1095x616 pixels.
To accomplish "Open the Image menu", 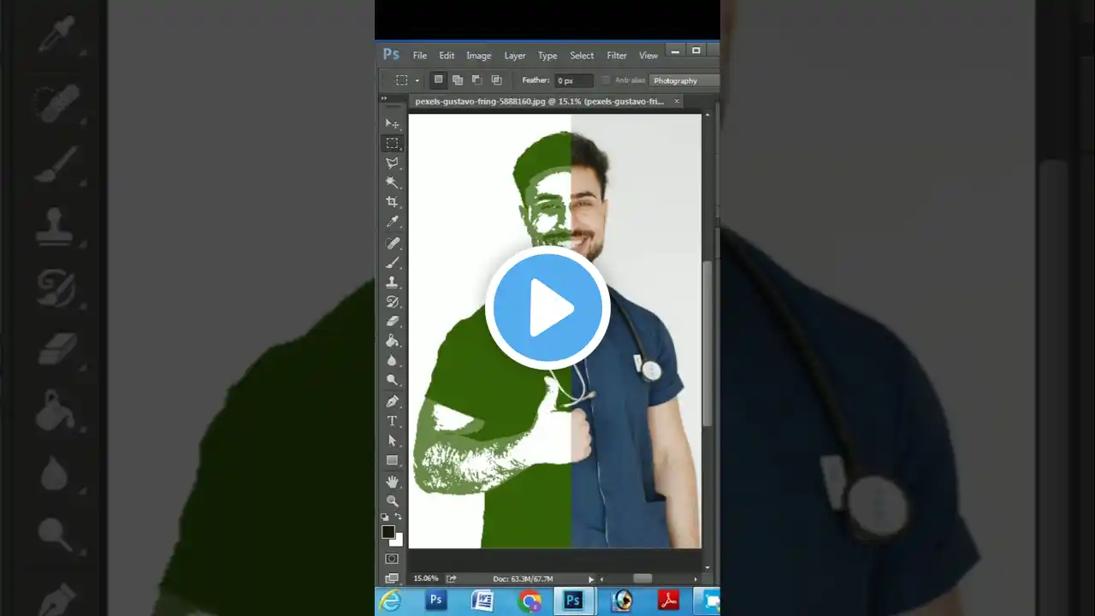I will (478, 56).
